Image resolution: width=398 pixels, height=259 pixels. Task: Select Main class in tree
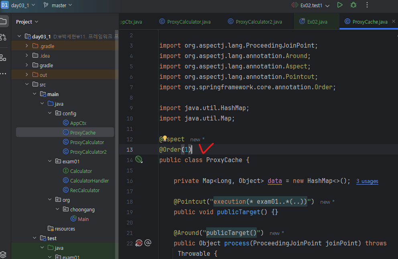80,219
